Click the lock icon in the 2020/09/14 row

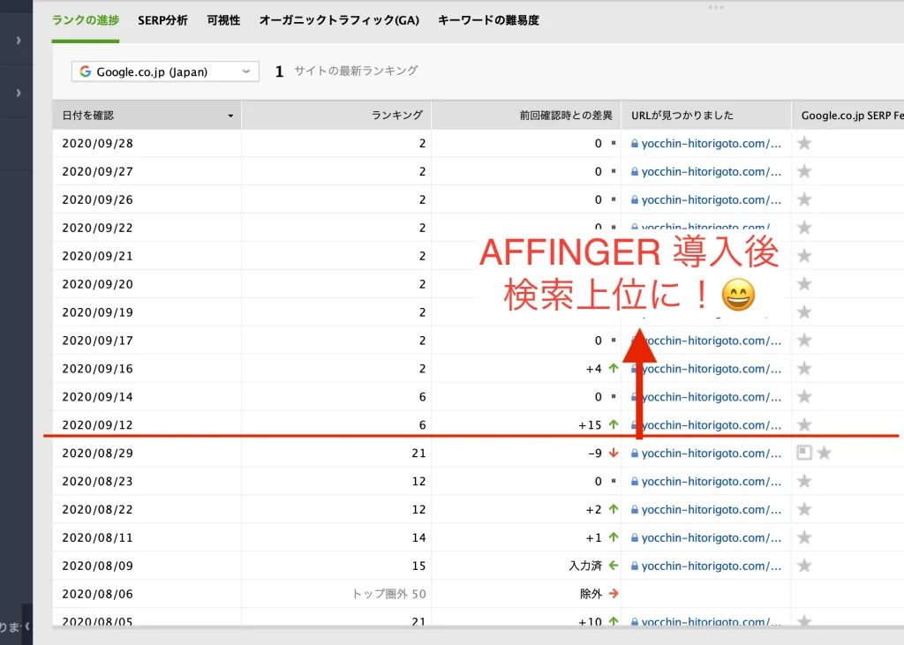(x=634, y=397)
